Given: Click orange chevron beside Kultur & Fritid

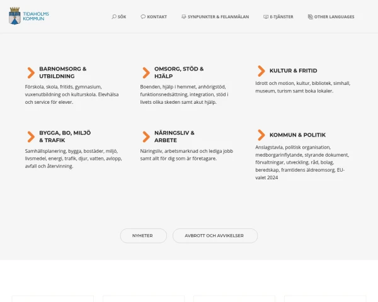Looking at the screenshot, I should coord(261,71).
